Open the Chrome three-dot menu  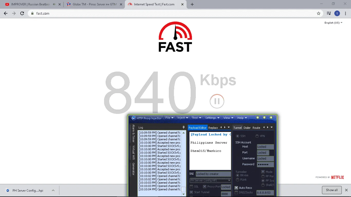tap(345, 13)
